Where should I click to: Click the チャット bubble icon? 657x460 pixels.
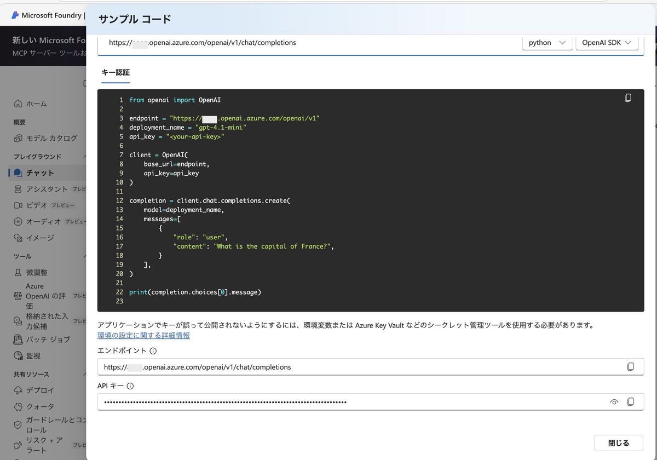18,173
